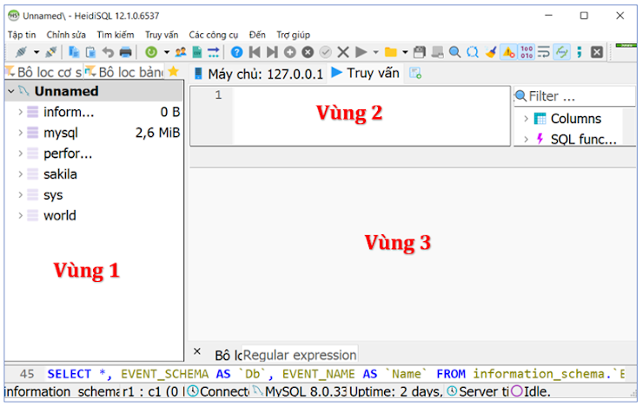Viewport: 643px width, 406px height.
Task: Click the insert row plus icon
Action: [x=290, y=52]
